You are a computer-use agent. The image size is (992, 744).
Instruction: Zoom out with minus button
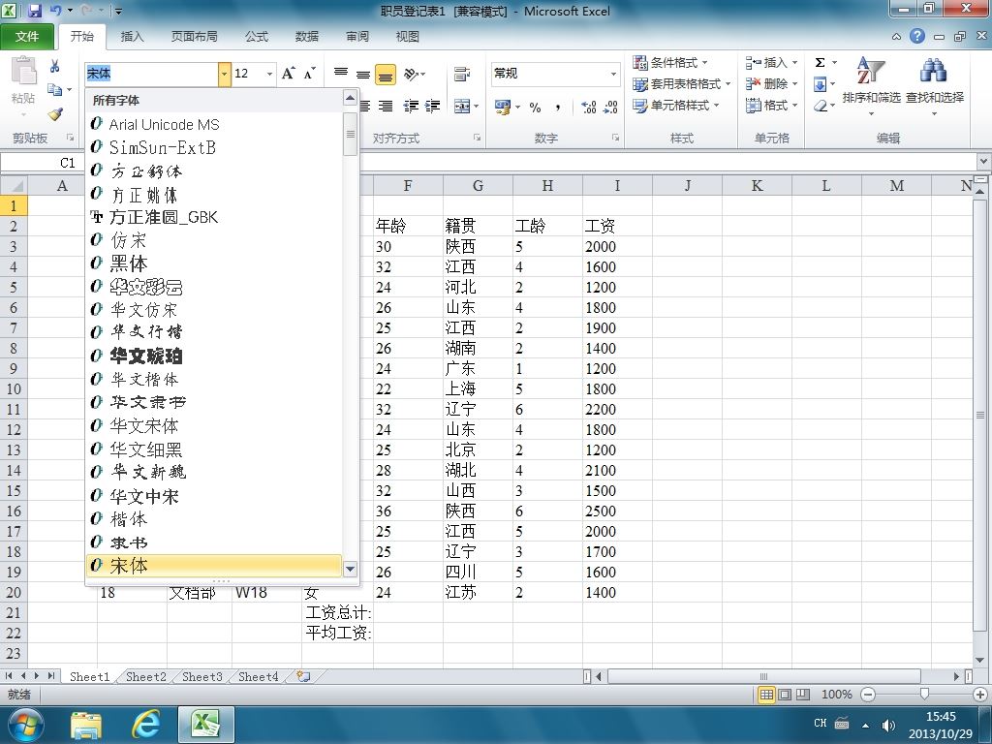click(x=869, y=695)
